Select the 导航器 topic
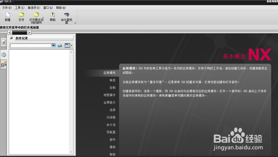278x157 pixels. coord(111,132)
